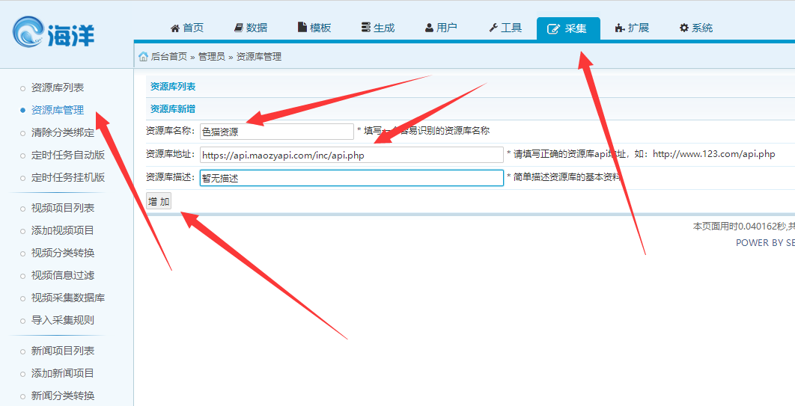
Task: Open the 首页 home tab
Action: (187, 28)
